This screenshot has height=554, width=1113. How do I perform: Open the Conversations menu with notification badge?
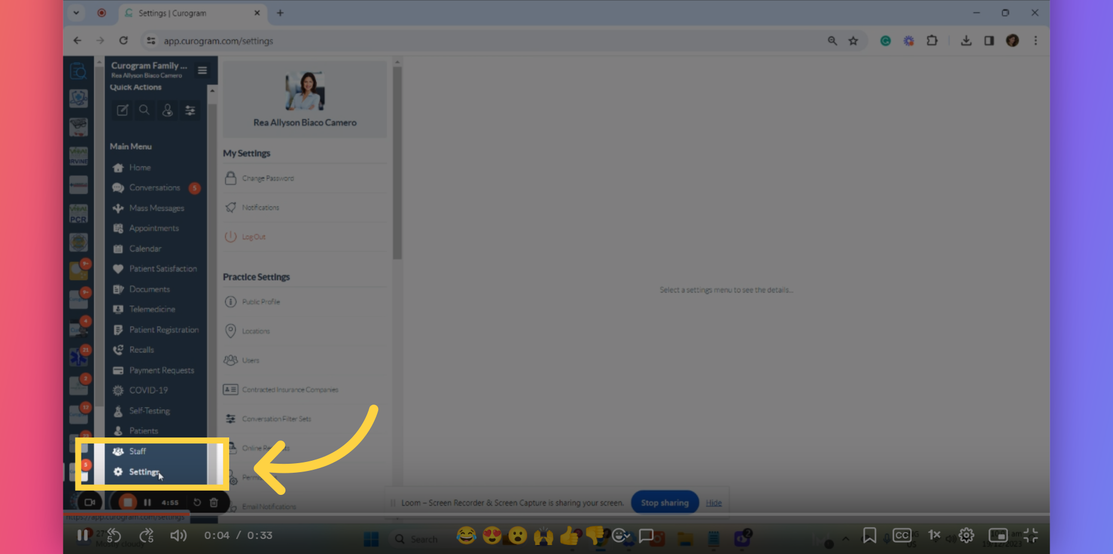(x=154, y=187)
